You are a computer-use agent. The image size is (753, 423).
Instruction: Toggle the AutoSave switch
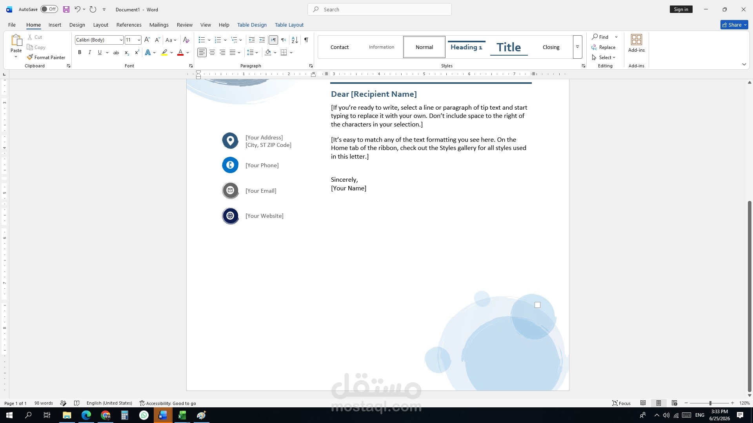point(49,9)
